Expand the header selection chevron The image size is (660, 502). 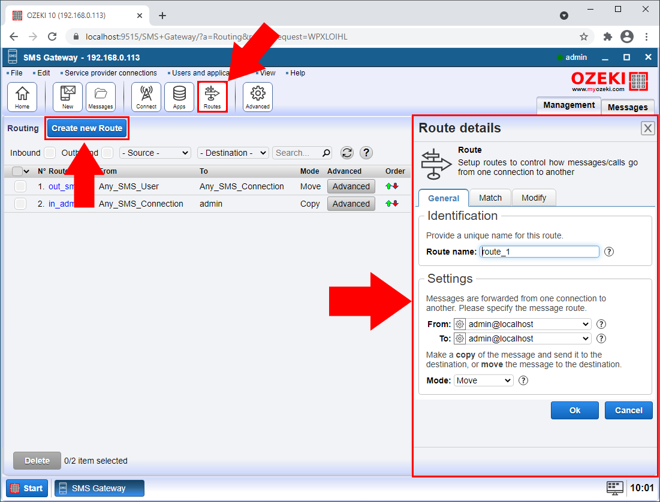(27, 171)
